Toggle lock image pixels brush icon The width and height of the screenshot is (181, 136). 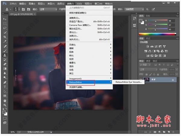click(151, 75)
